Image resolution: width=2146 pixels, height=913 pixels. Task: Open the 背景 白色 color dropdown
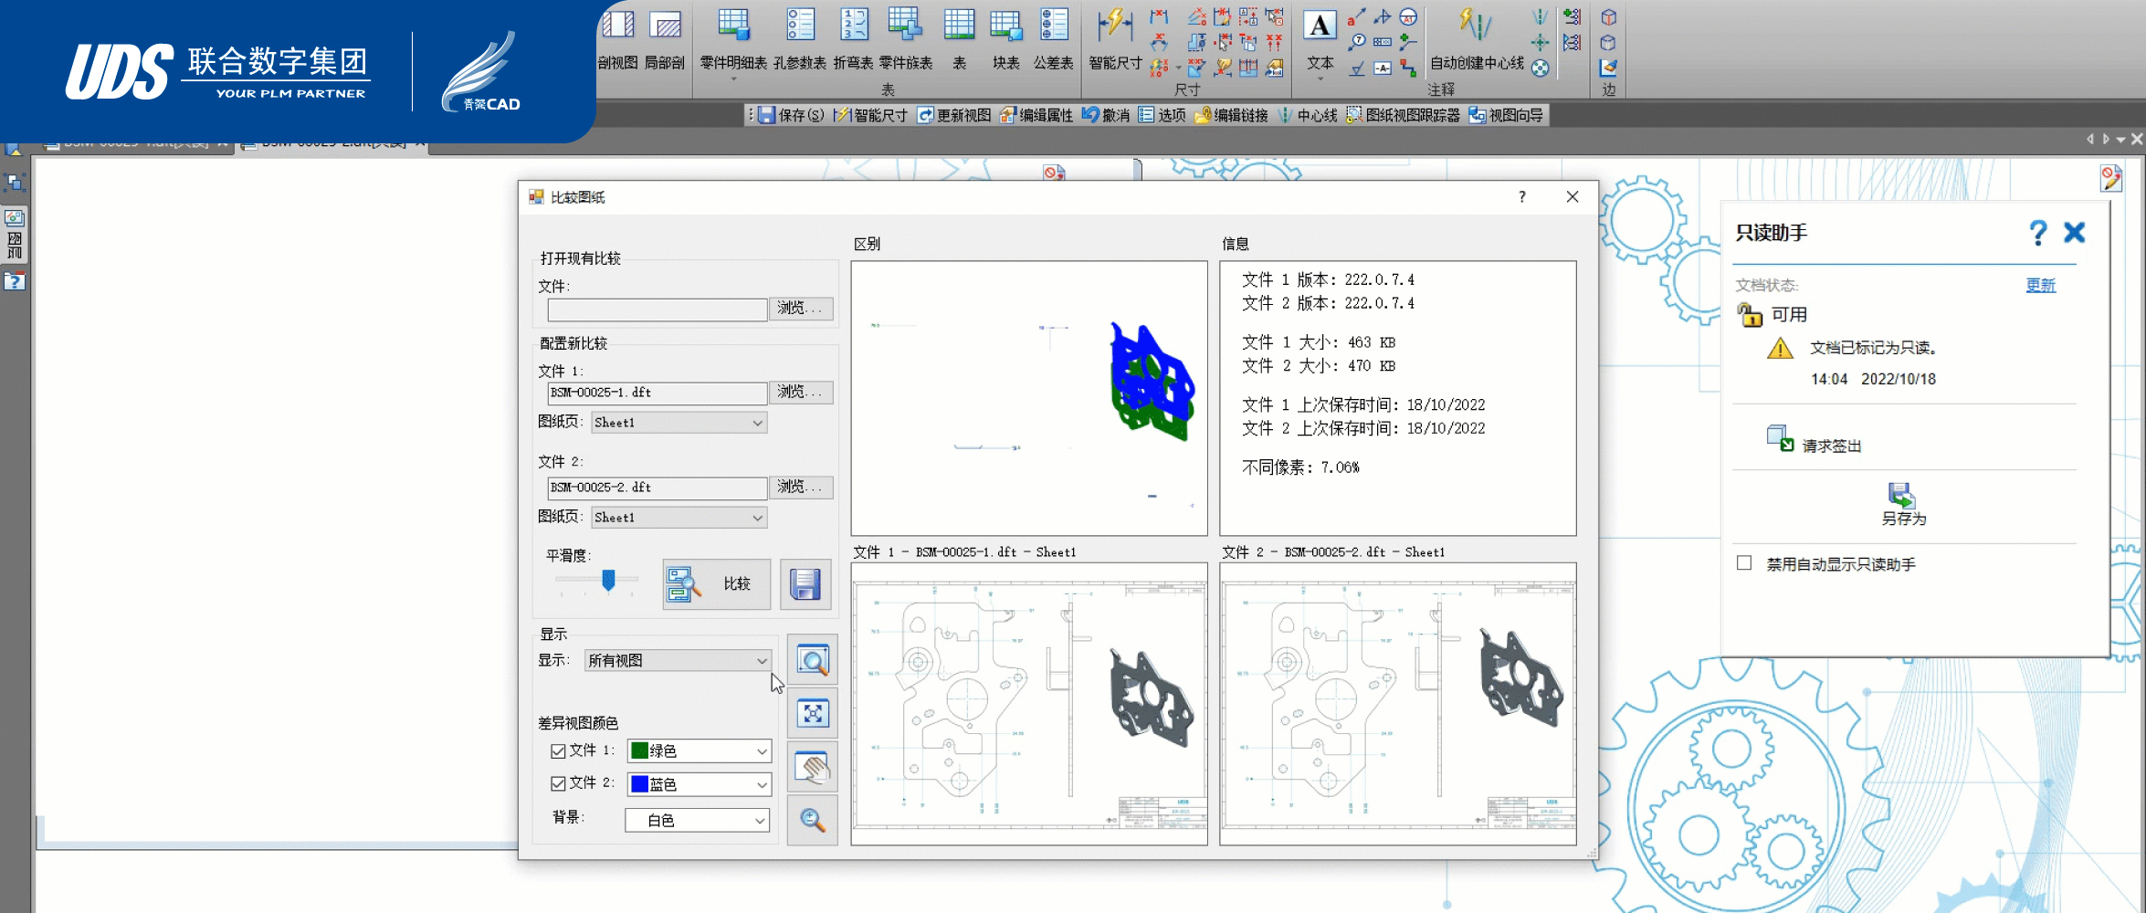(698, 821)
